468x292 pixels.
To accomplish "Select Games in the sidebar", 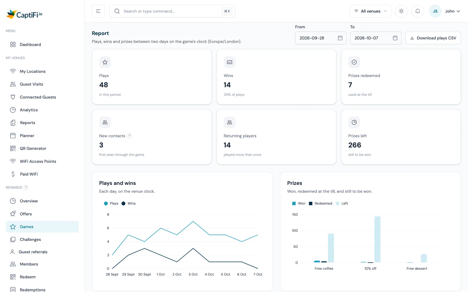I will (42, 227).
